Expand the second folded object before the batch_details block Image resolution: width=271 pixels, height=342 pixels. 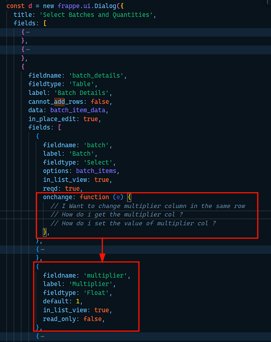click(28, 50)
